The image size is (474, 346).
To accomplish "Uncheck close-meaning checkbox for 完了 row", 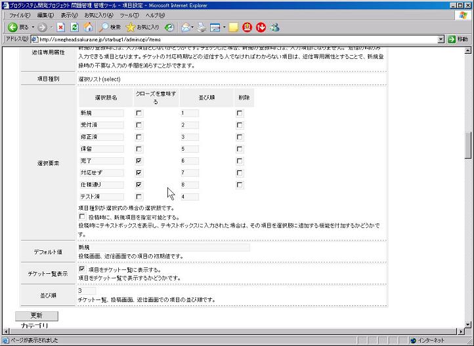I will click(x=139, y=161).
